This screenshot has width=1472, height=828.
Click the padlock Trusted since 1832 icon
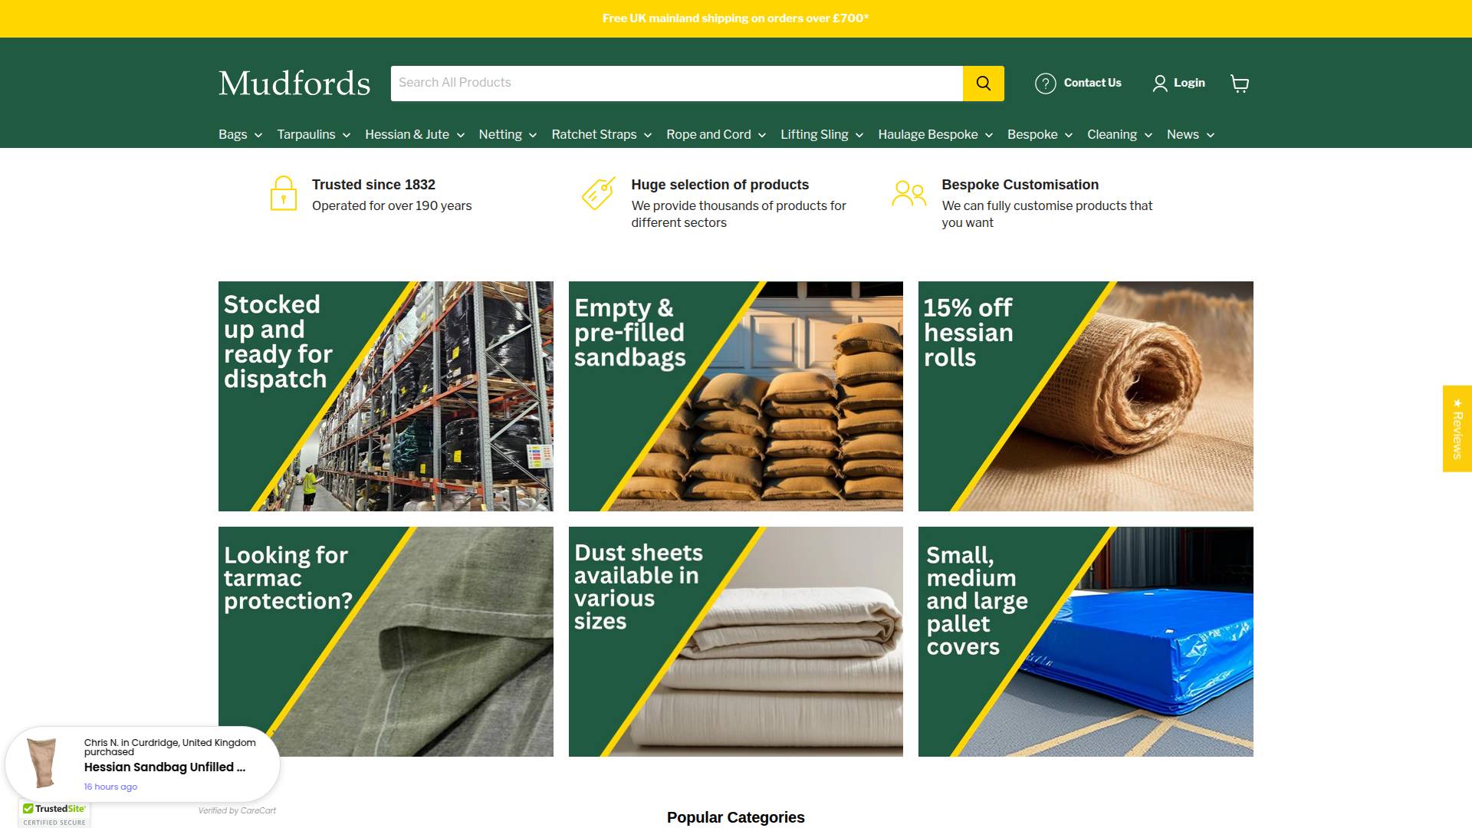pyautogui.click(x=283, y=193)
